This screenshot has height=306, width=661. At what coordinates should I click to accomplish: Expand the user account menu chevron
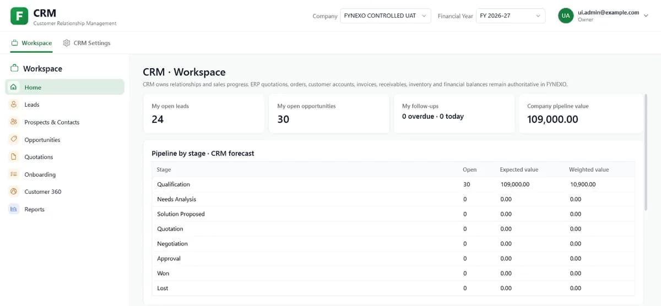click(x=646, y=16)
